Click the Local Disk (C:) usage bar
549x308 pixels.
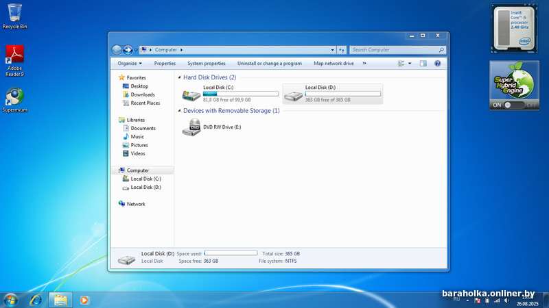pos(241,94)
